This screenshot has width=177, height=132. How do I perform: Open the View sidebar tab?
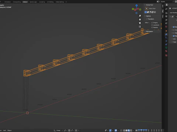pyautogui.click(x=163, y=16)
